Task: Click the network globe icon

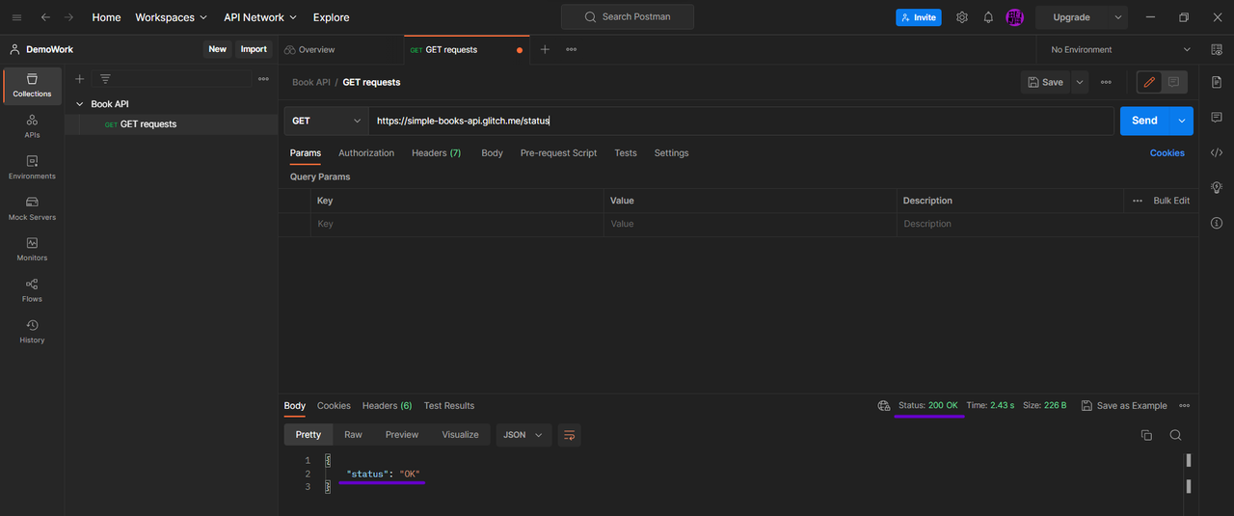Action: click(883, 406)
